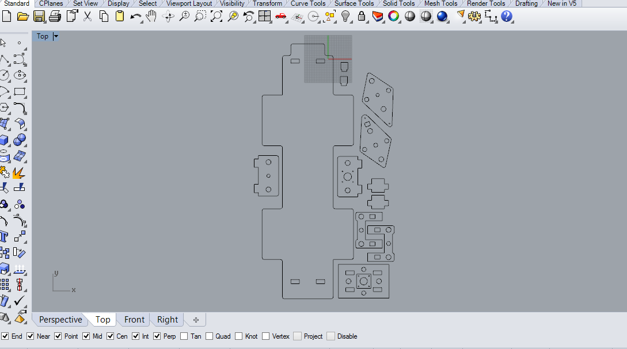Activate the Pan view hand icon
The image size is (627, 349).
(150, 17)
